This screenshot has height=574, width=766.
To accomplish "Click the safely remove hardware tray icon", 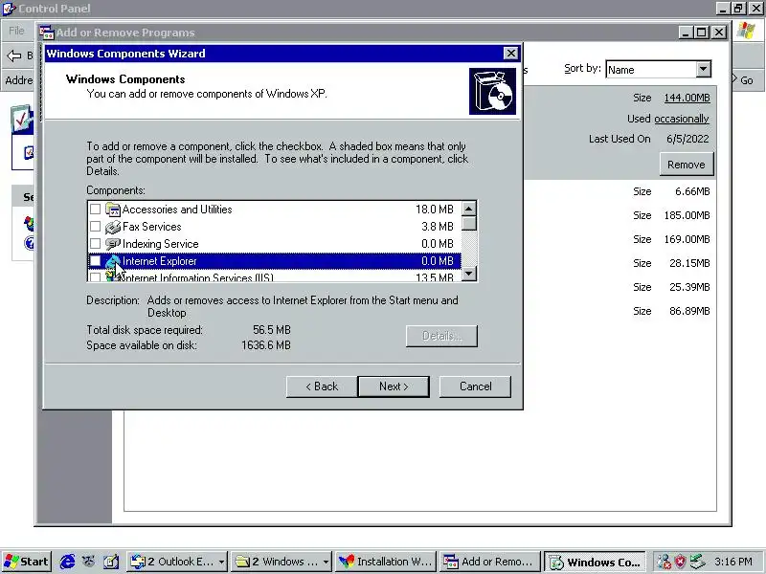I will coord(698,562).
